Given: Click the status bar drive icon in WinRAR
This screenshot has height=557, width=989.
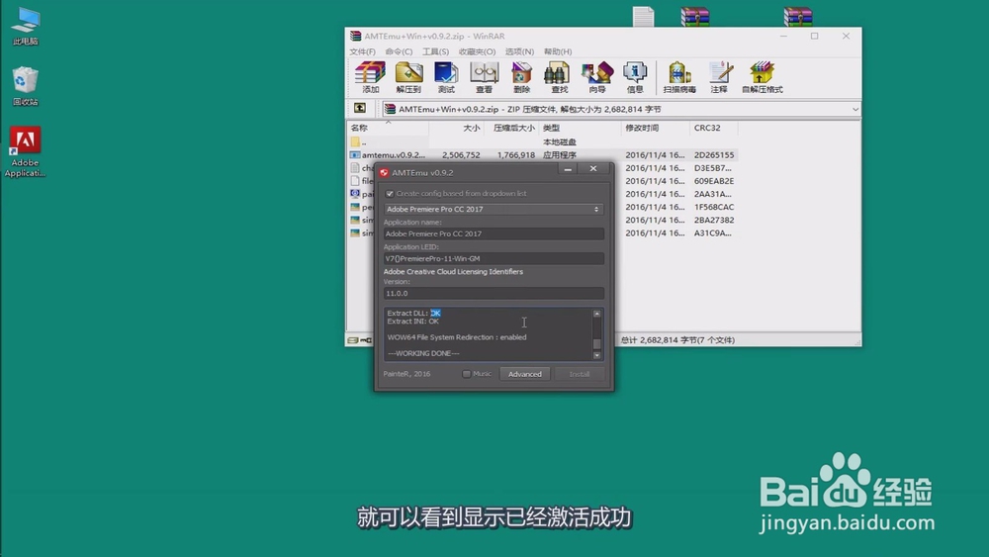Looking at the screenshot, I should tap(353, 340).
